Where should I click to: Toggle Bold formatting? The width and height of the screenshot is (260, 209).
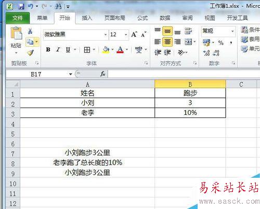(48, 50)
